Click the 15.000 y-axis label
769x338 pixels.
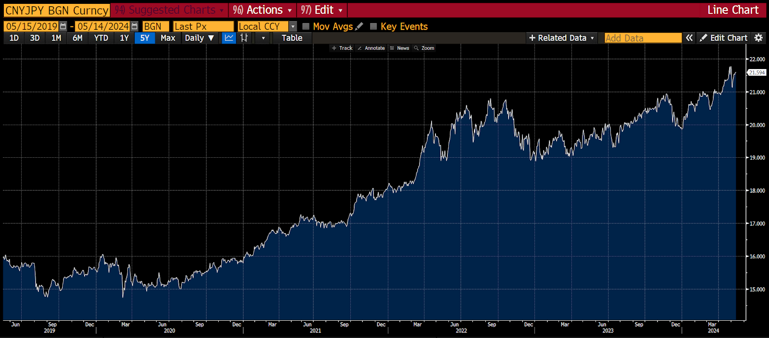pos(757,290)
